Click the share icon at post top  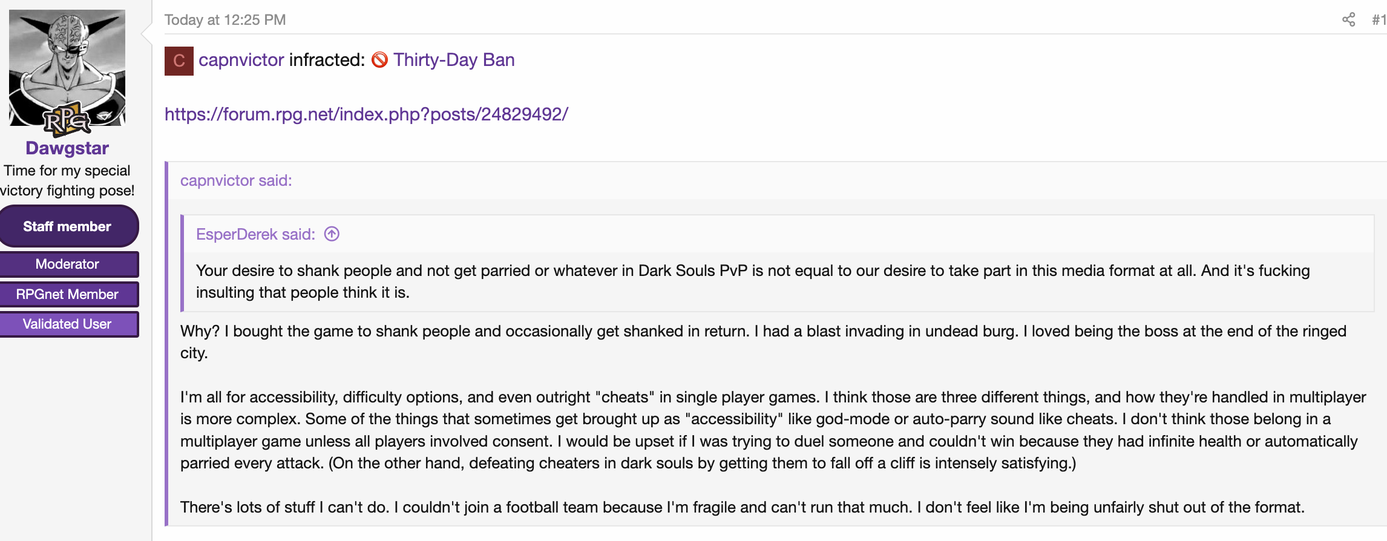1348,20
